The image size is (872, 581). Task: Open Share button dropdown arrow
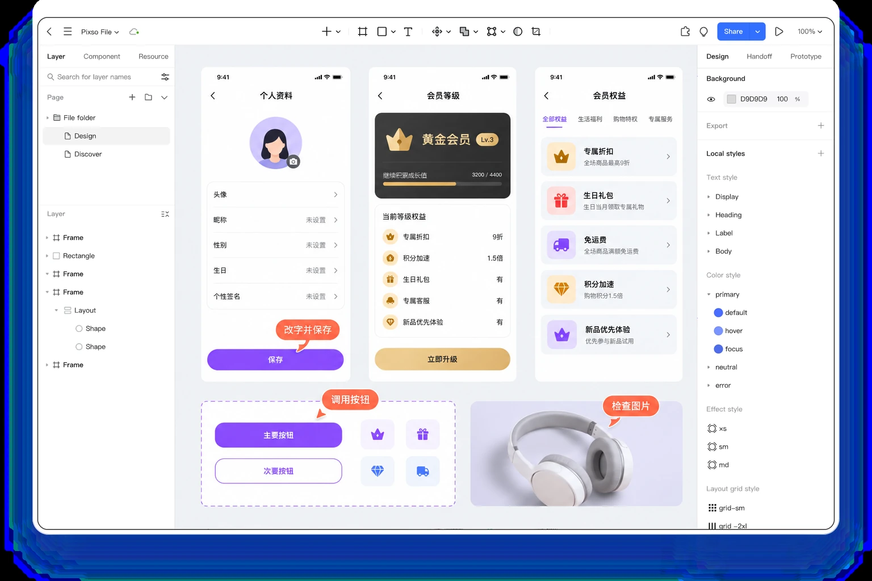[x=757, y=32]
